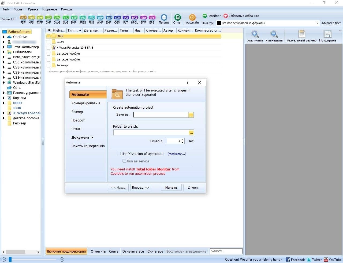
Task: Enable Use X-version of application
Action: click(x=119, y=154)
